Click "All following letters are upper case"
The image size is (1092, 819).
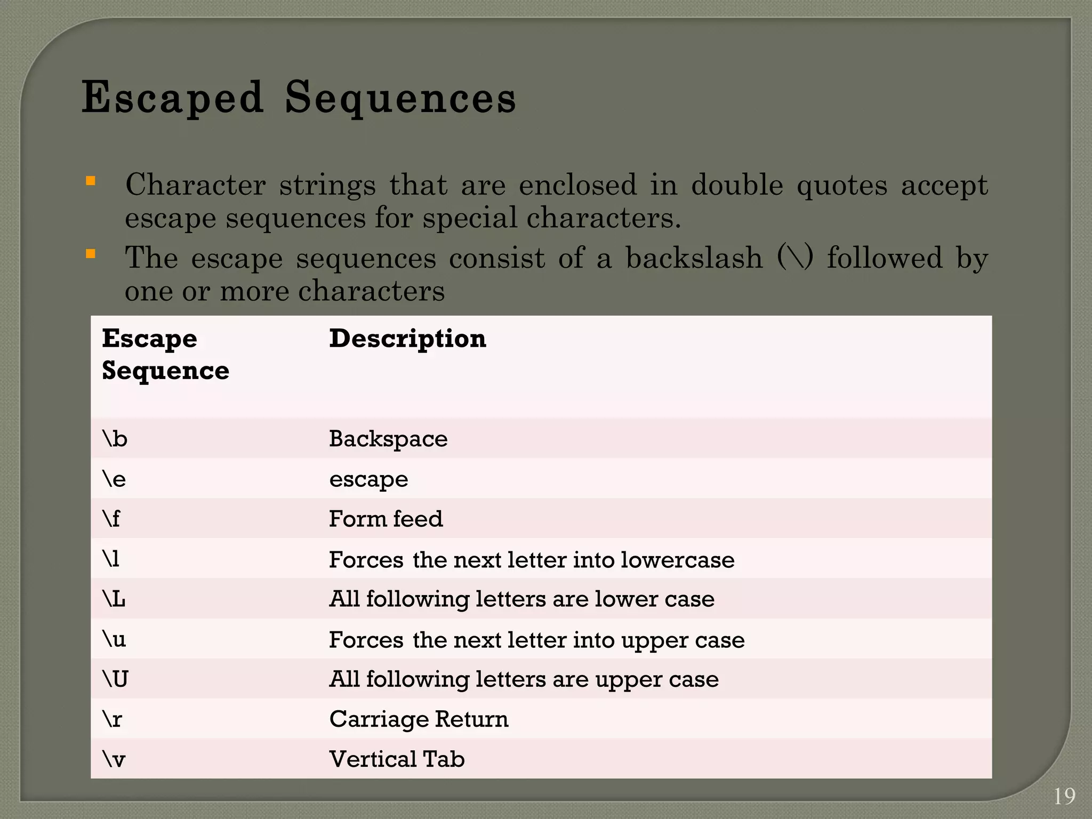click(524, 679)
